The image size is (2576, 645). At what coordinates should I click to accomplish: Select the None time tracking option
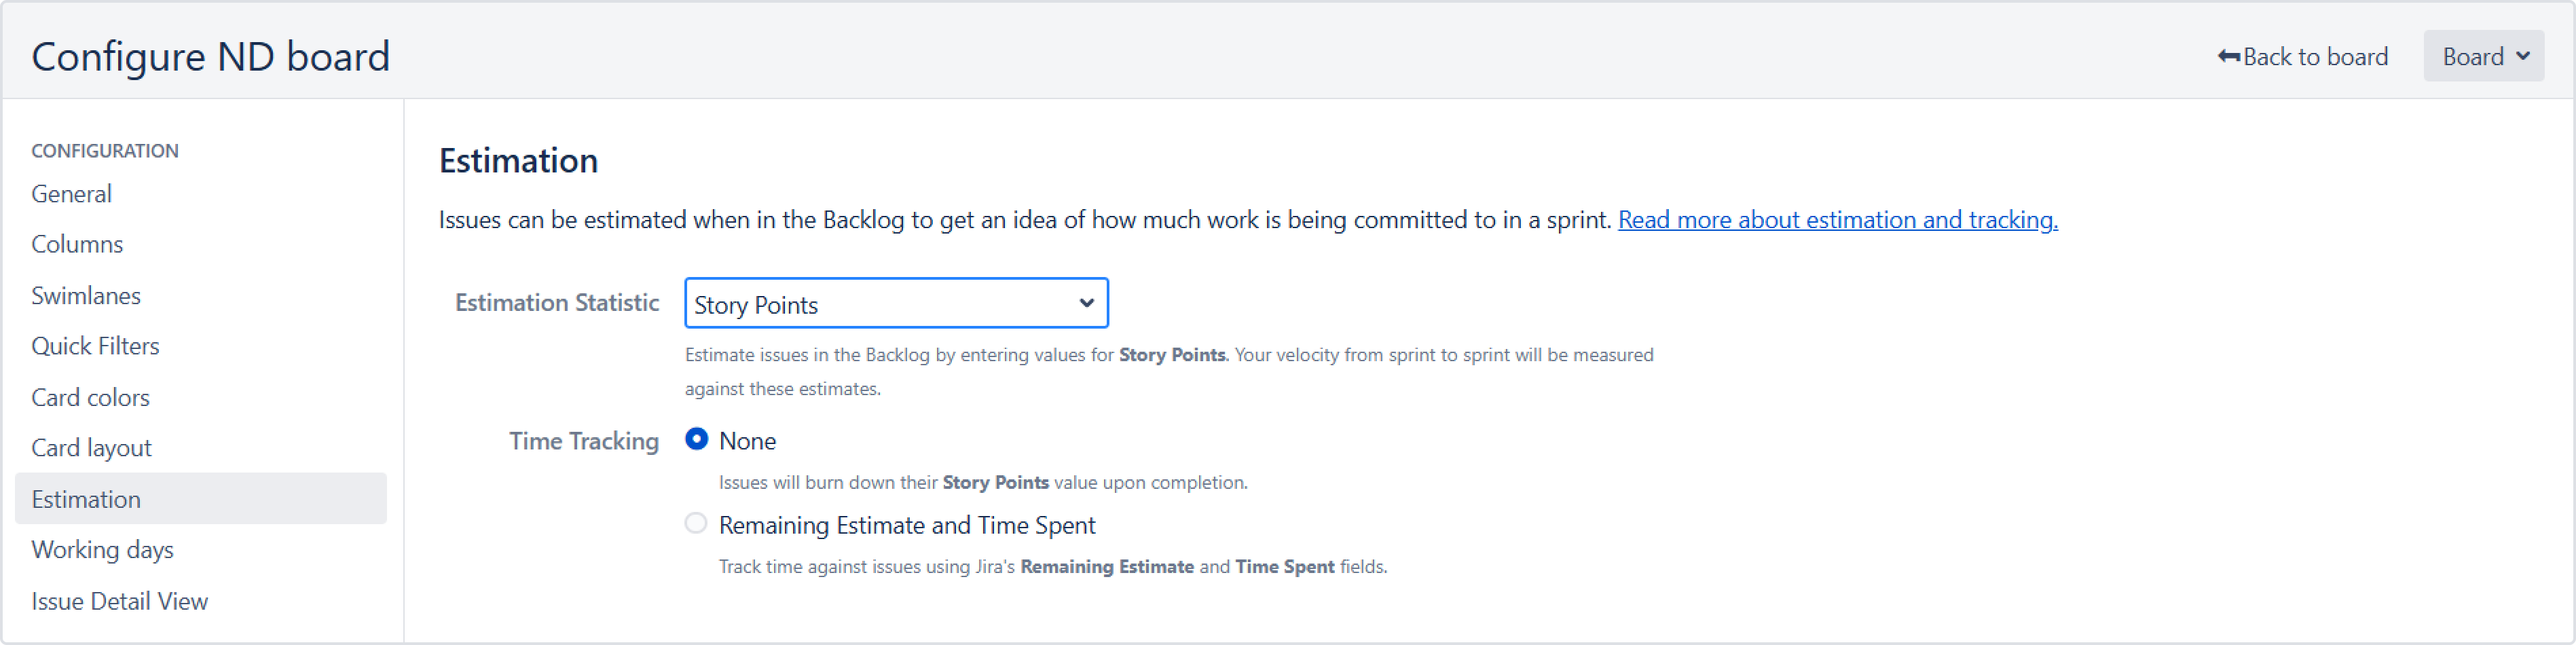pyautogui.click(x=696, y=440)
